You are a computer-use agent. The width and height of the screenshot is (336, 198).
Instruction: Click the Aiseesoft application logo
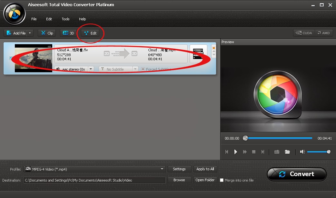15,14
